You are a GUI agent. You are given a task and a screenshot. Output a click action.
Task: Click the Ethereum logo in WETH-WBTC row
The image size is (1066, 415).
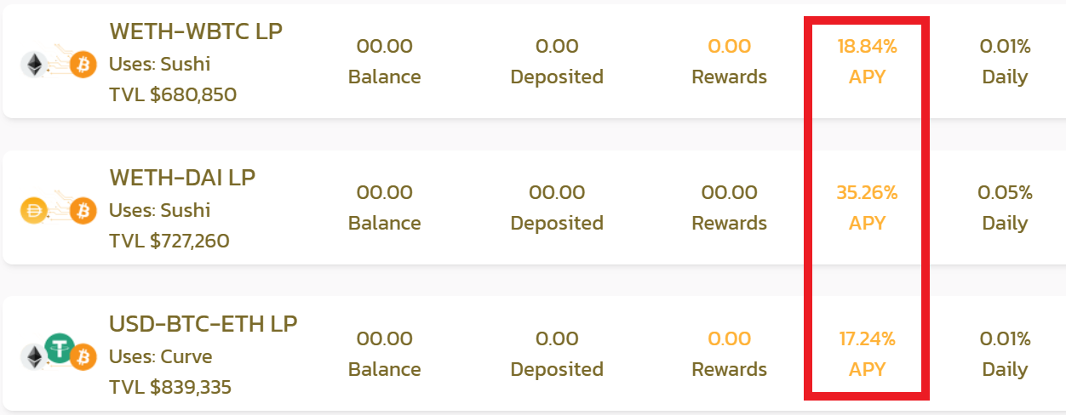(x=35, y=65)
